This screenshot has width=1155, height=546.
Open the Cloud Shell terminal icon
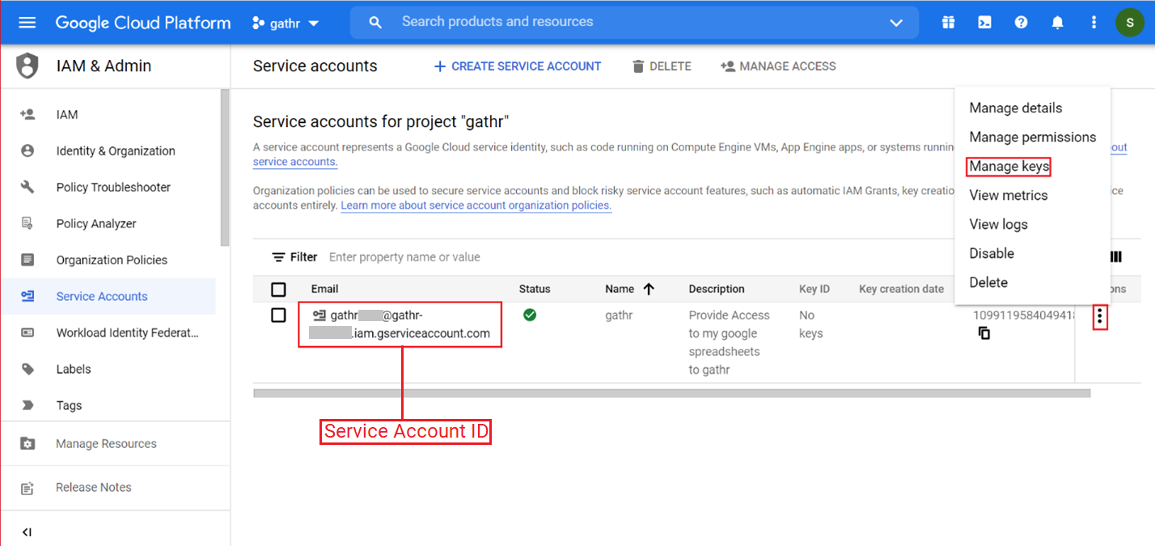point(984,22)
